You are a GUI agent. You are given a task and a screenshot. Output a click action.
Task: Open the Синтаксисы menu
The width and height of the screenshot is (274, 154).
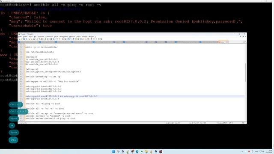pyautogui.click(x=49, y=37)
